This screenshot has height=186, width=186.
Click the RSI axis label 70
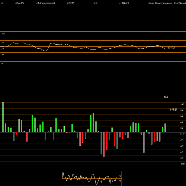coord(3,43)
